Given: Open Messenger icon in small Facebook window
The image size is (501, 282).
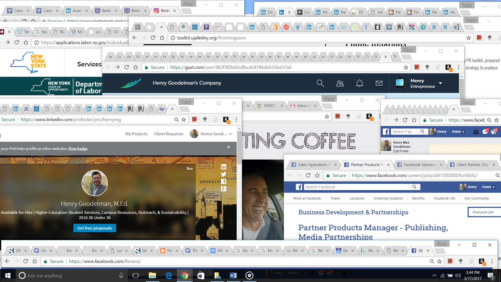Looking at the screenshot, I should 485,132.
